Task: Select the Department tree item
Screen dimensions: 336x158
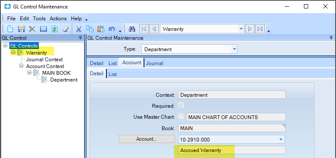Action: tap(64, 80)
